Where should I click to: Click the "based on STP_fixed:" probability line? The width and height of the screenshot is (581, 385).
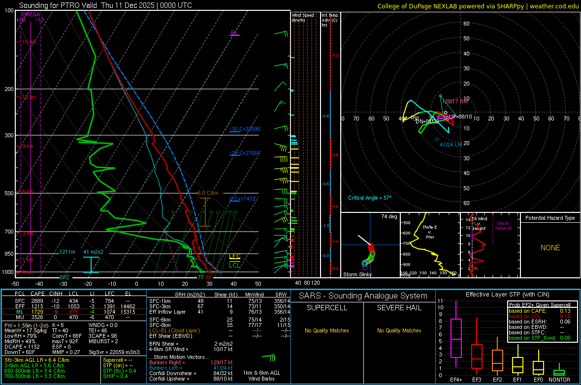540,338
